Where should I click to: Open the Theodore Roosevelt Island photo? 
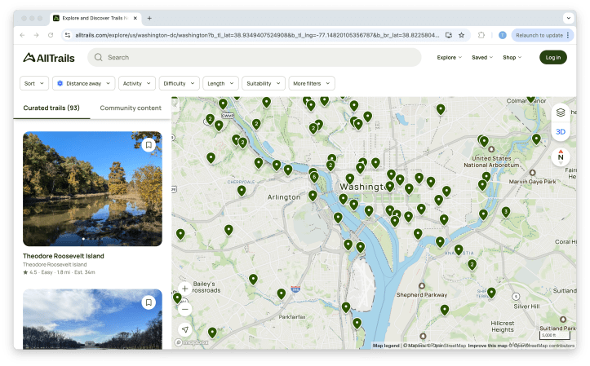92,187
